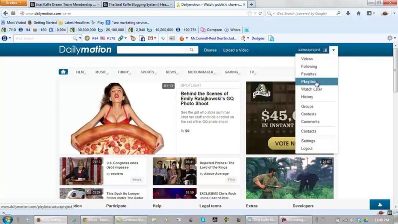
Task: Open the elephant hunter game video thumbnail
Action: click(290, 178)
